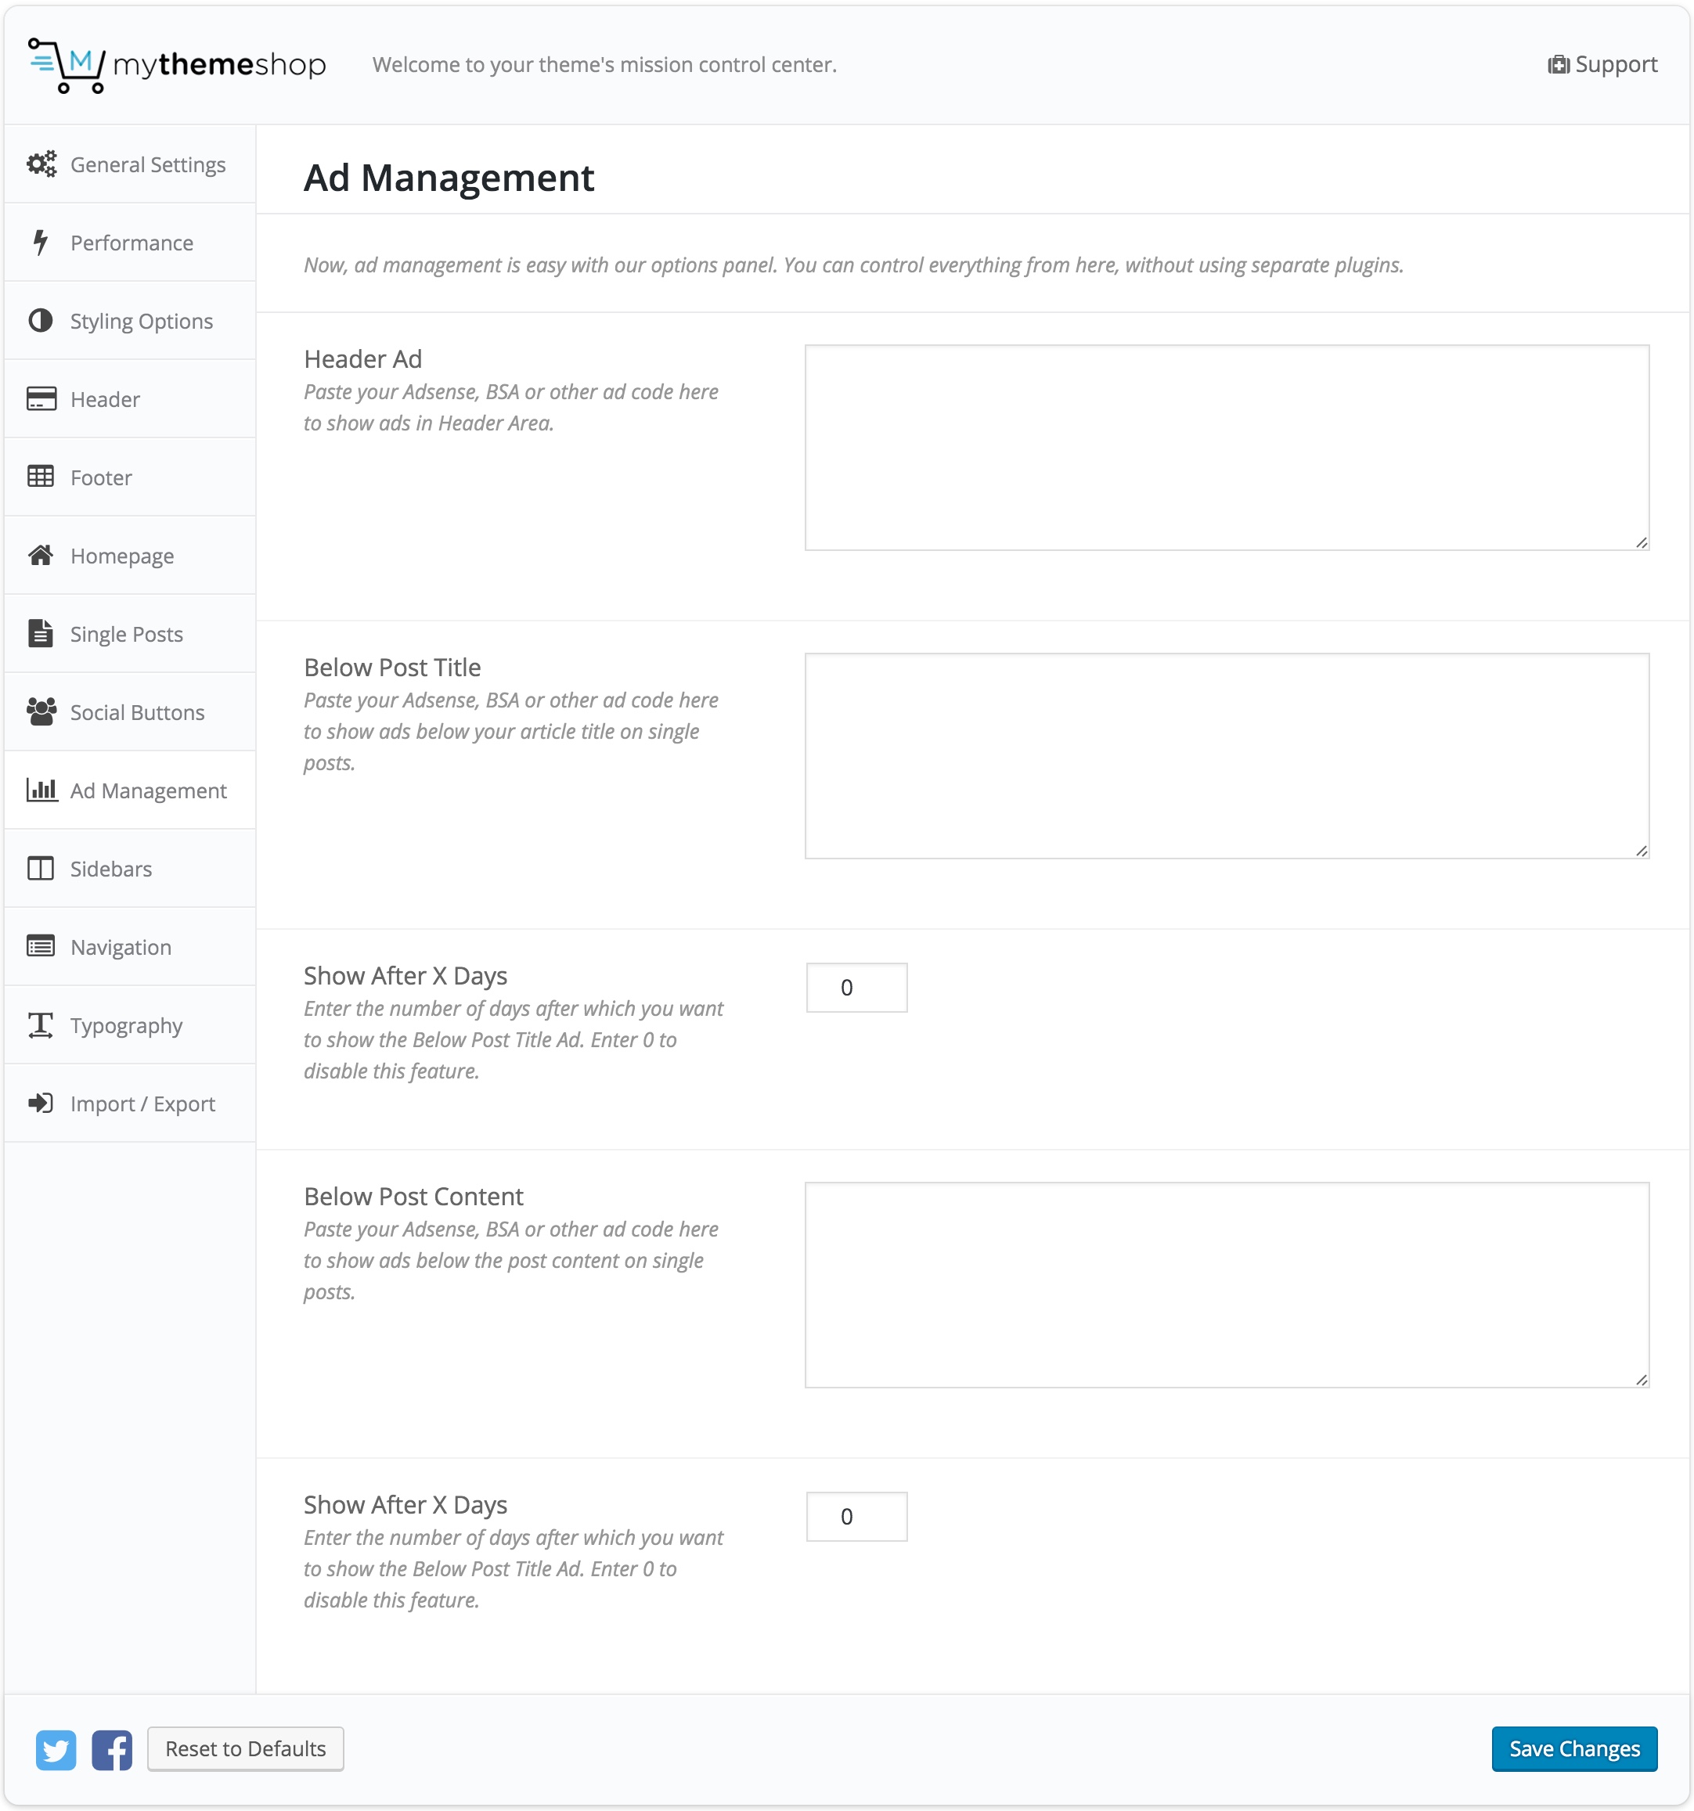This screenshot has width=1694, height=1811.
Task: Click the Facebook icon at the bottom
Action: click(x=113, y=1749)
